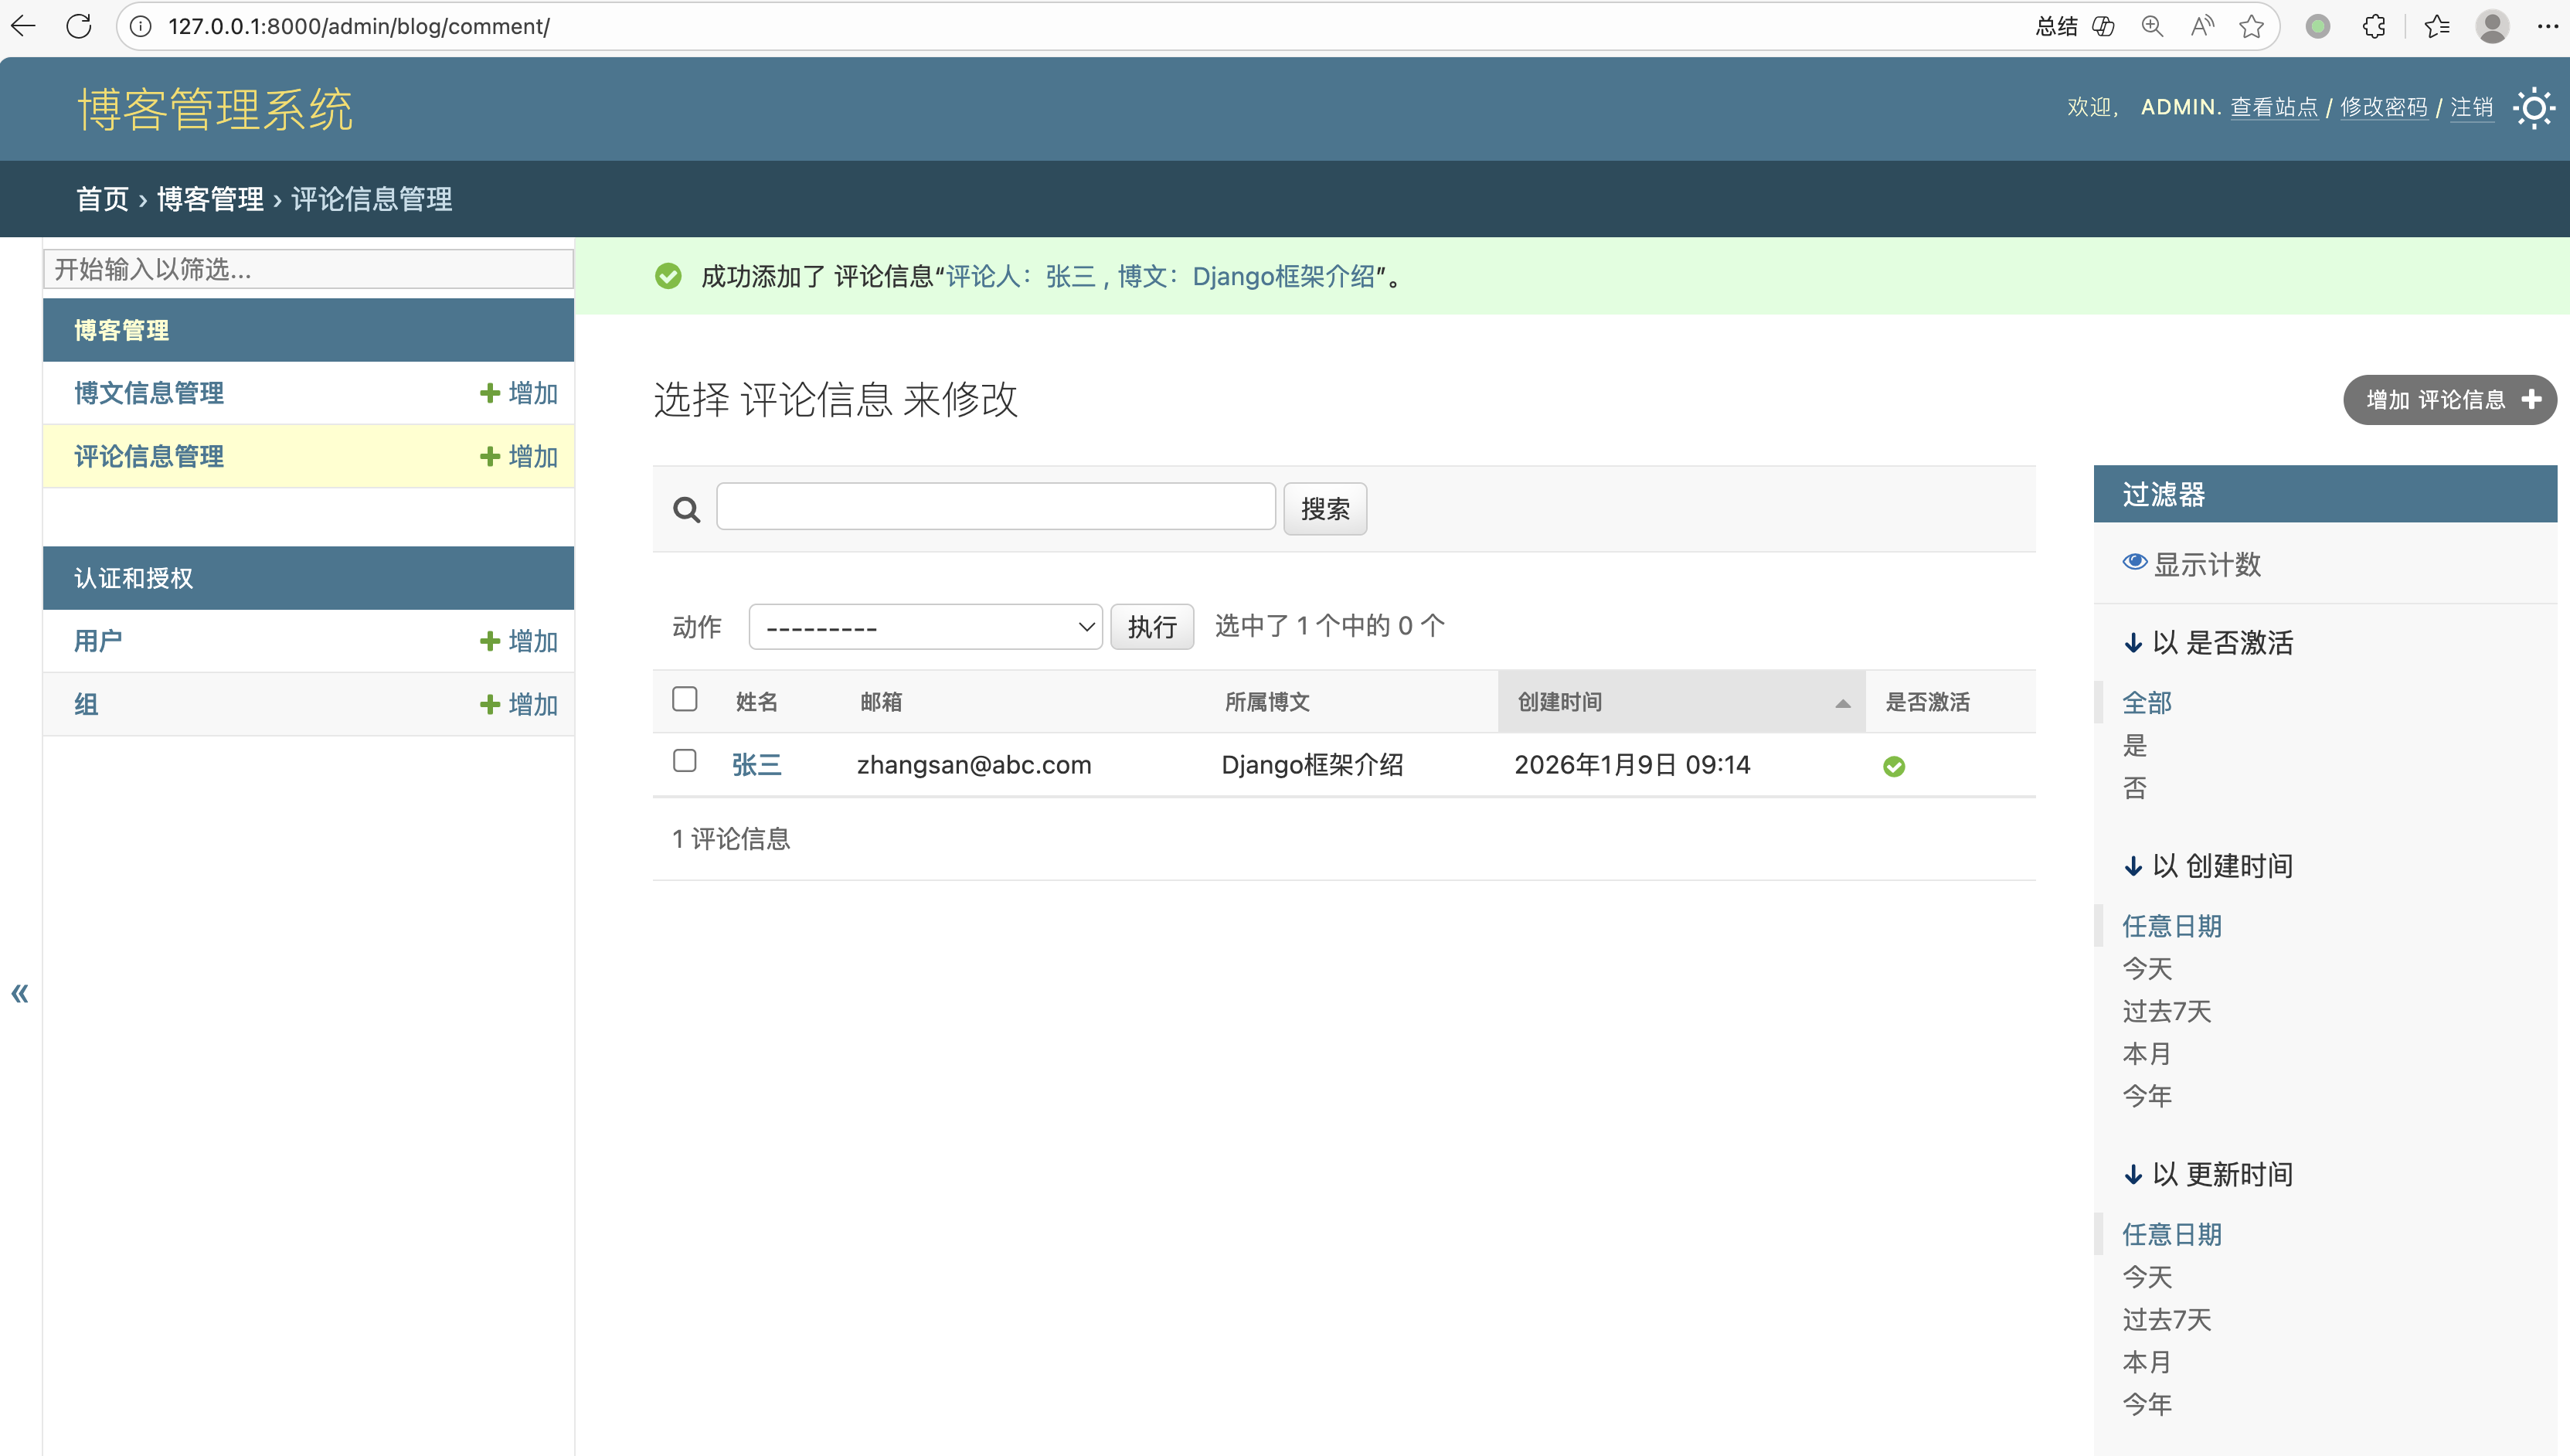Open 用户 in the sidebar

98,641
